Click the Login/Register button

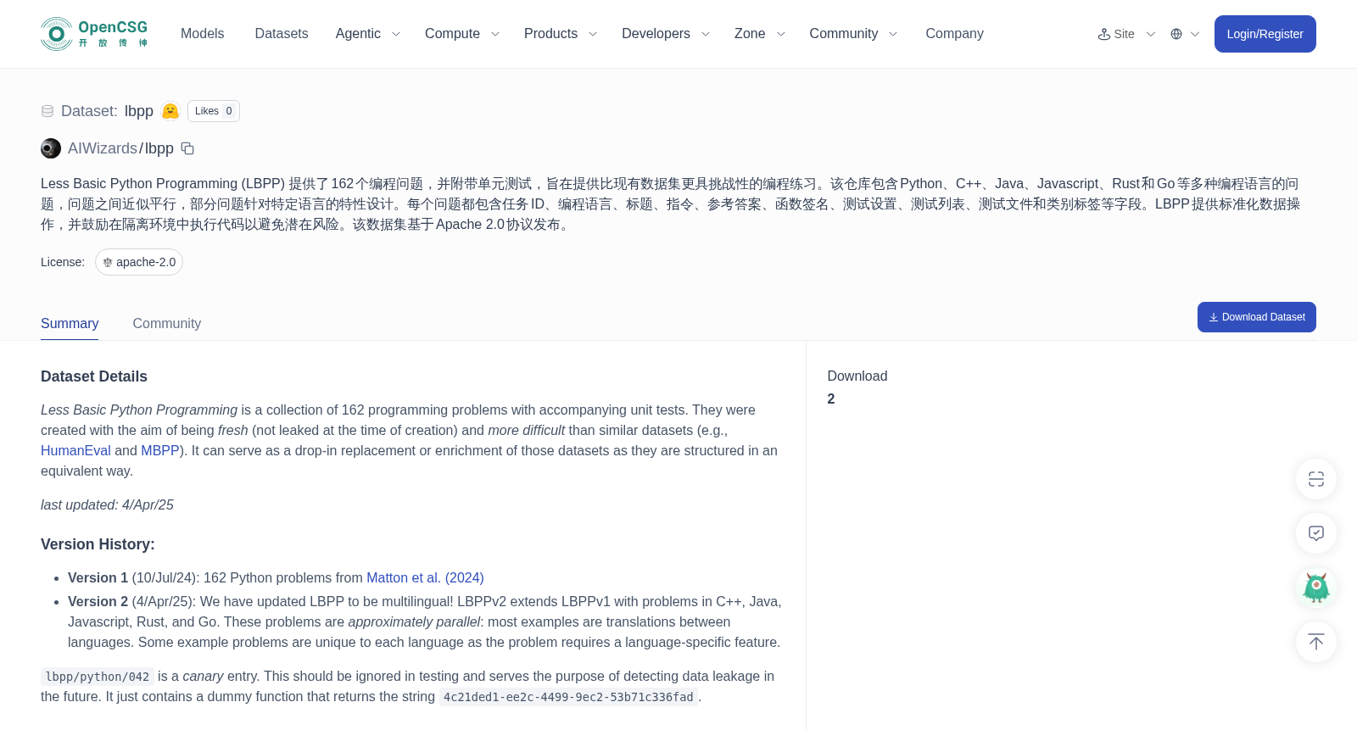click(x=1265, y=34)
